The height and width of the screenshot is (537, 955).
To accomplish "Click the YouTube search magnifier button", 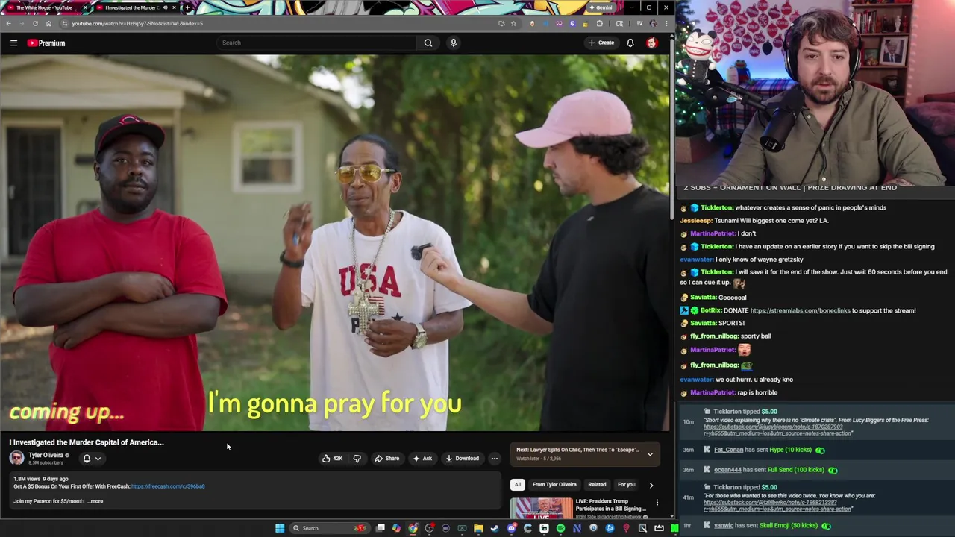I will [x=428, y=43].
